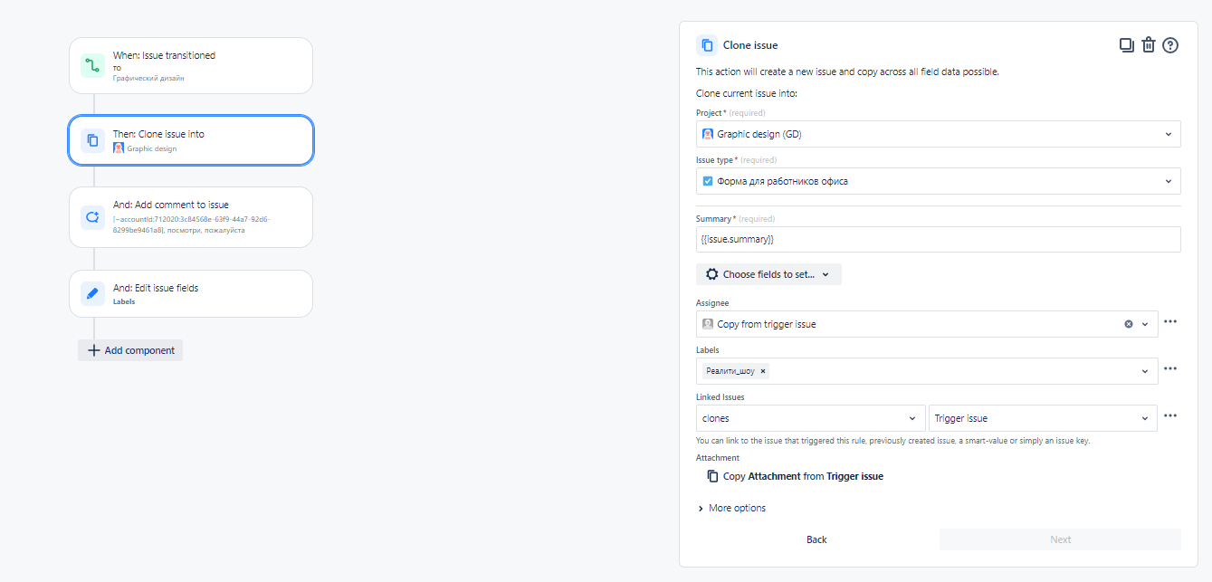The image size is (1212, 582).
Task: Click the Edit issue fields pencil icon
Action: [x=92, y=293]
